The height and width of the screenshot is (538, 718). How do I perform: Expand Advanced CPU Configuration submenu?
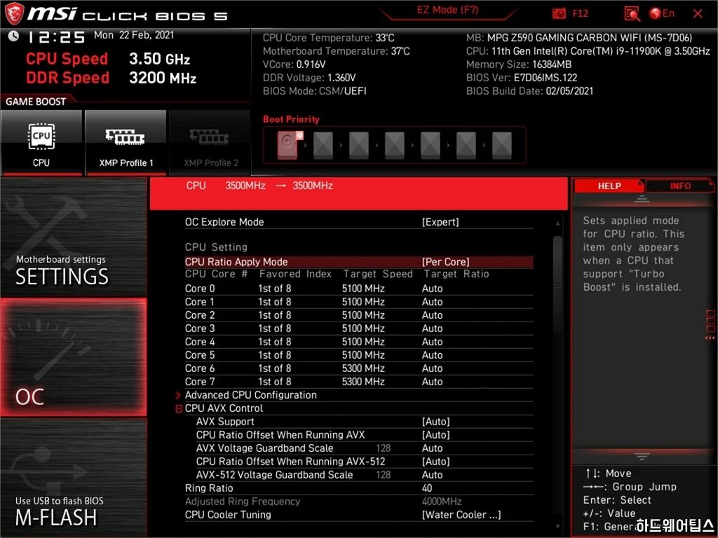click(x=250, y=395)
